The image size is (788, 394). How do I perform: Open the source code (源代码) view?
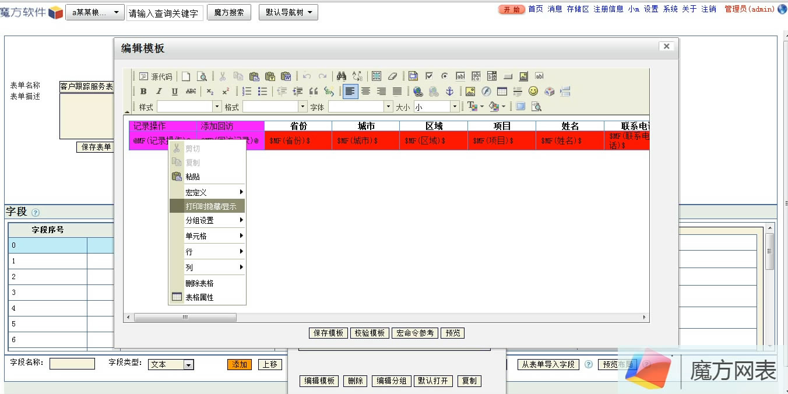(x=156, y=76)
